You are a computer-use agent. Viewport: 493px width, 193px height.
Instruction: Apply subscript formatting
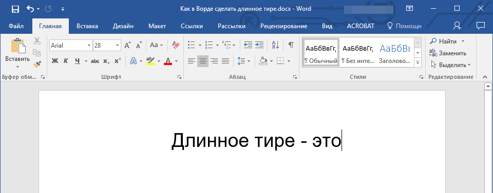106,61
